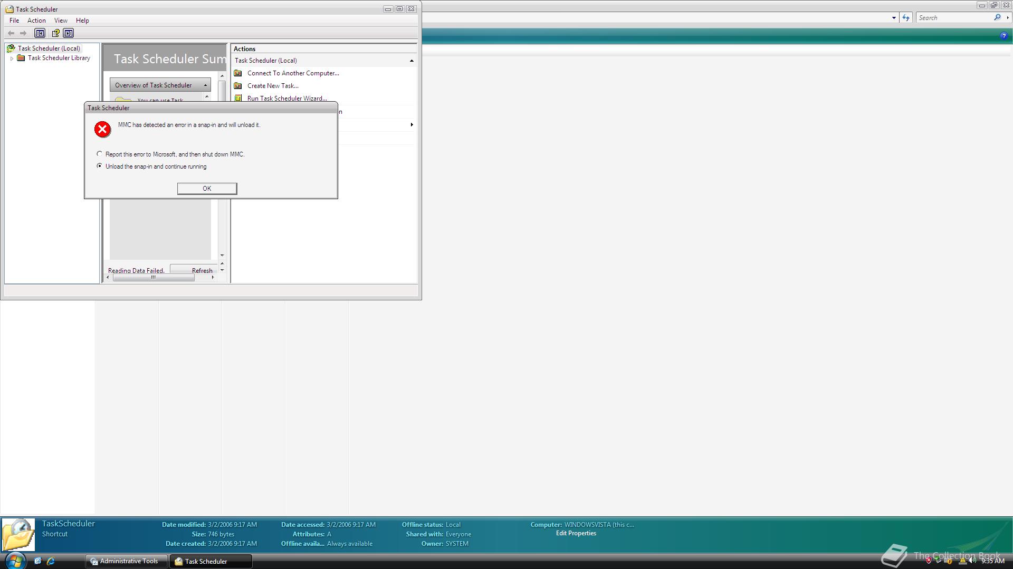The height and width of the screenshot is (569, 1013).
Task: Collapse the Overview of Task Scheduler section
Action: coord(205,85)
